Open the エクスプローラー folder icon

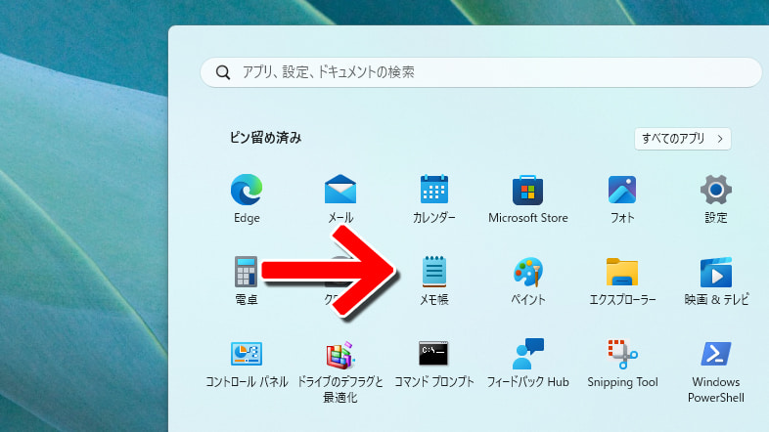pos(622,272)
